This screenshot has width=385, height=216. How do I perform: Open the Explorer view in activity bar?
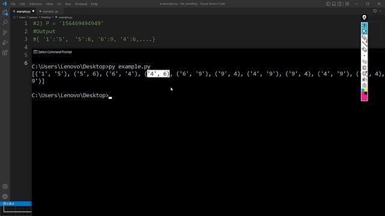point(5,13)
